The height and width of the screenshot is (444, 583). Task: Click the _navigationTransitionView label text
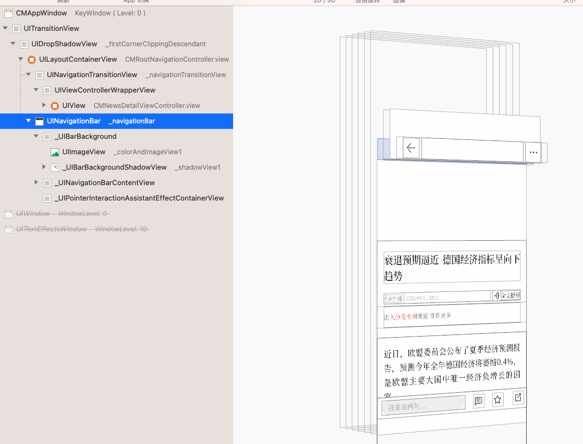point(186,75)
